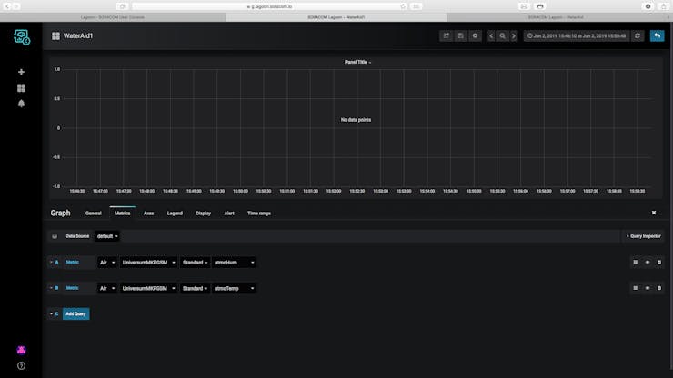Delete query B with trash icon
This screenshot has width=673, height=378.
click(659, 288)
